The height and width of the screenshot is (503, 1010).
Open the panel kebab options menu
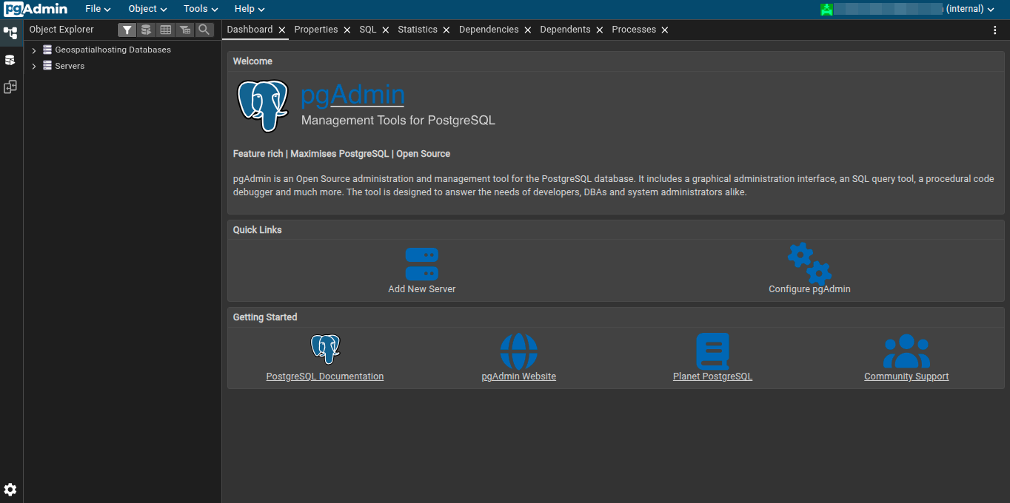click(x=995, y=30)
